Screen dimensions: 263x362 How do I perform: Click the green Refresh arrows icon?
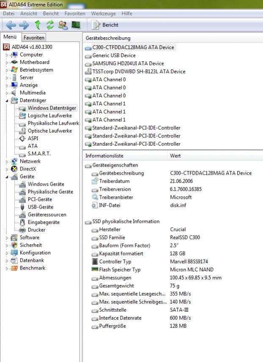coord(50,25)
